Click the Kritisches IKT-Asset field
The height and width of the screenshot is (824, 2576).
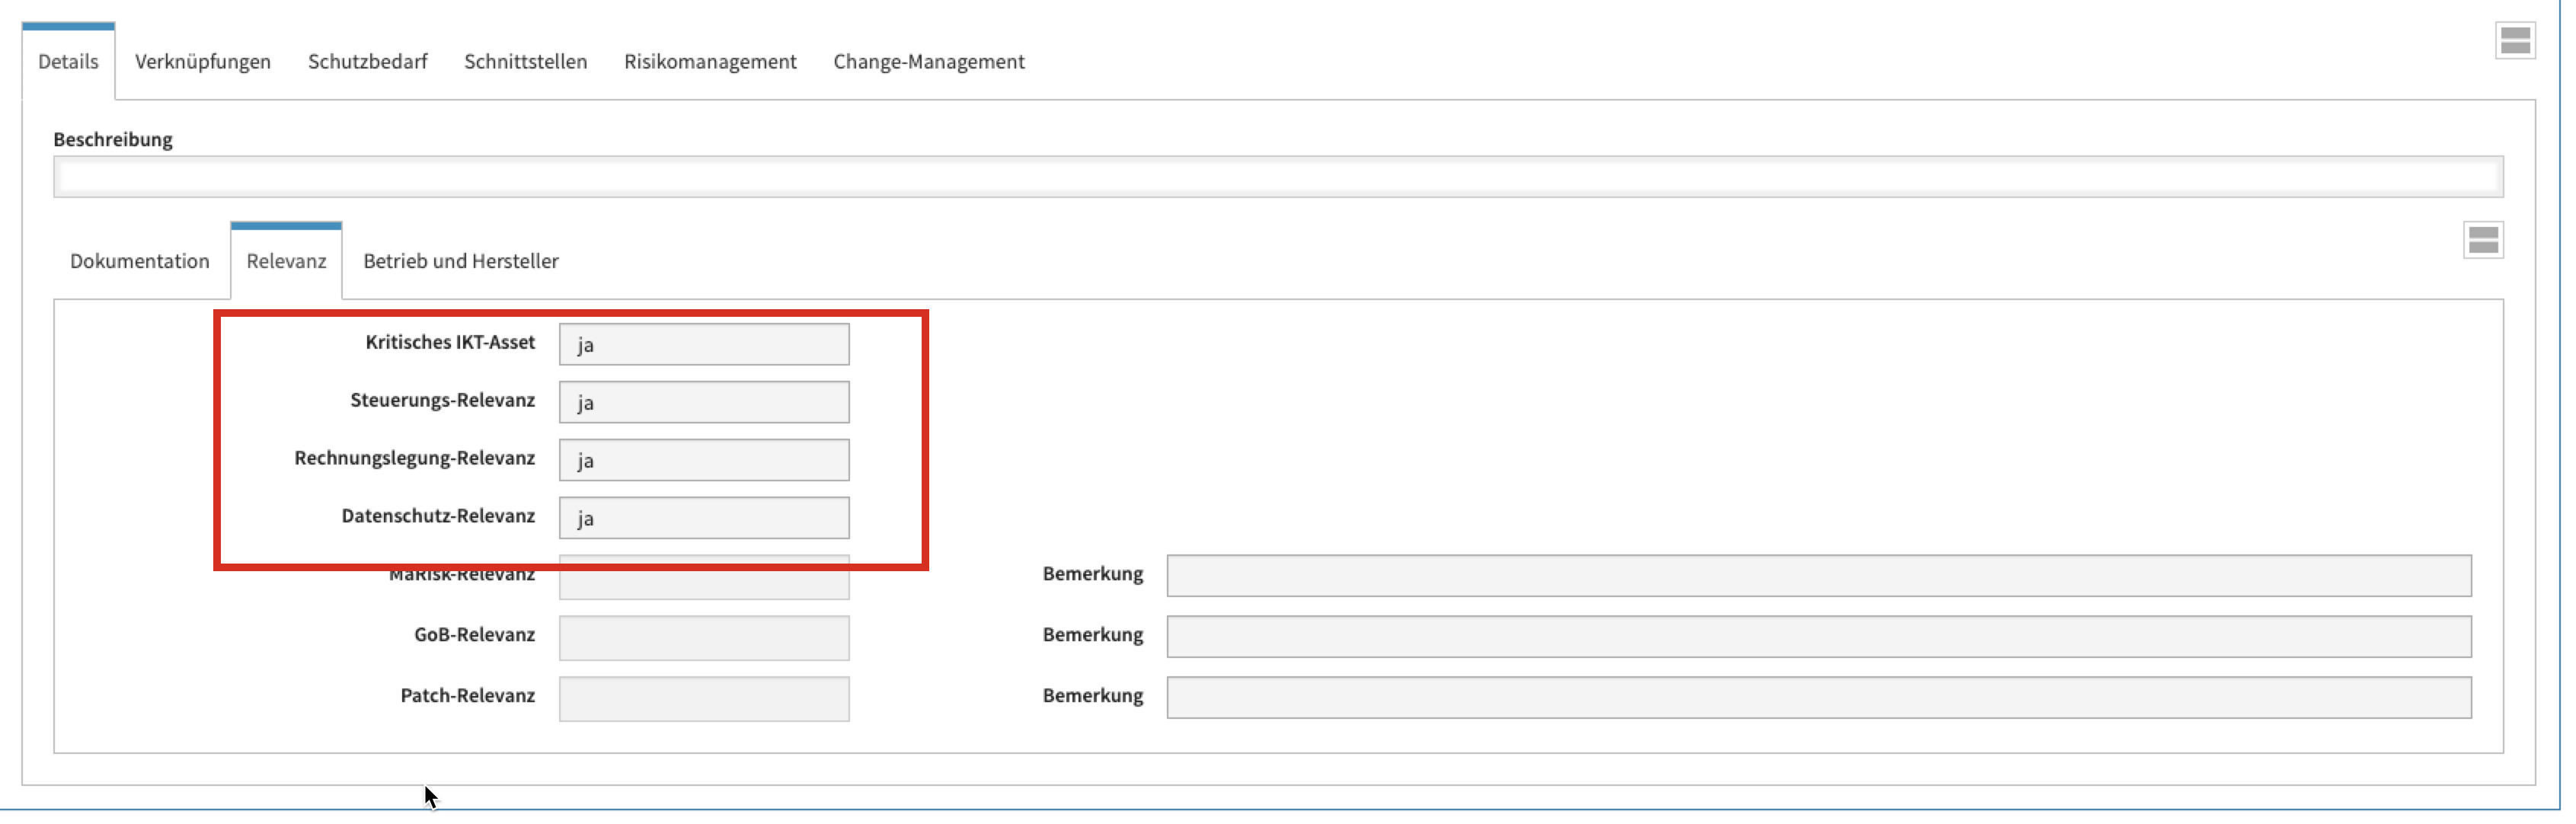(704, 344)
